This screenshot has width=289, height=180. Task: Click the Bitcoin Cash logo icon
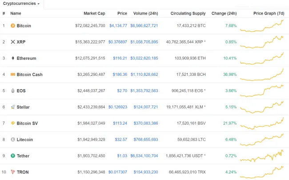click(13, 74)
